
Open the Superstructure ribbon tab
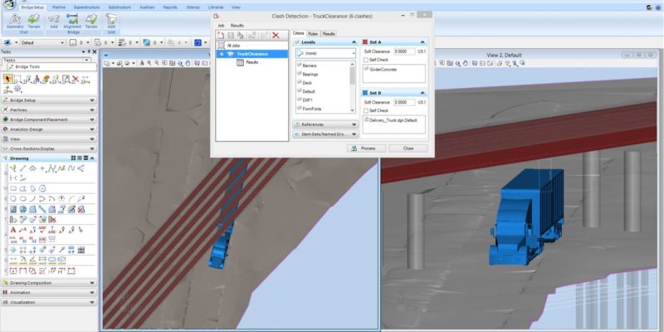(86, 7)
